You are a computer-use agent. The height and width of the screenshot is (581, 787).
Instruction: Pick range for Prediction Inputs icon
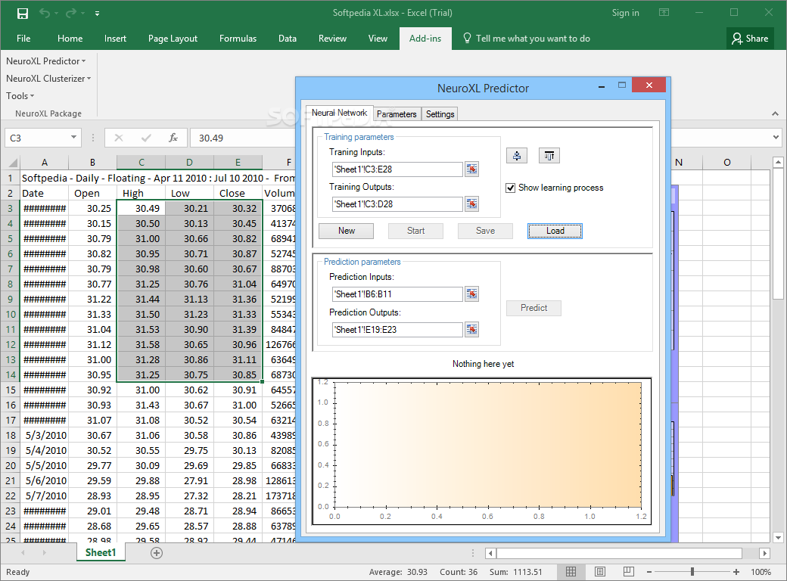(x=471, y=294)
